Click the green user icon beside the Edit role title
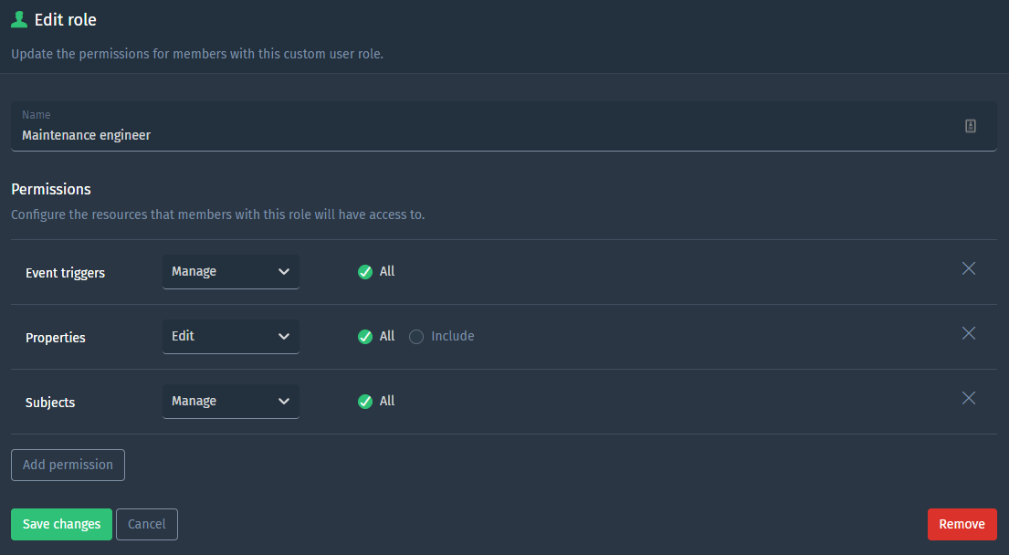 click(18, 19)
